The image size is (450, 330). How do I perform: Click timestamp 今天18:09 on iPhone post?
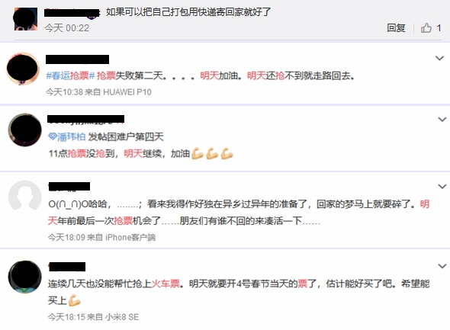tap(66, 237)
